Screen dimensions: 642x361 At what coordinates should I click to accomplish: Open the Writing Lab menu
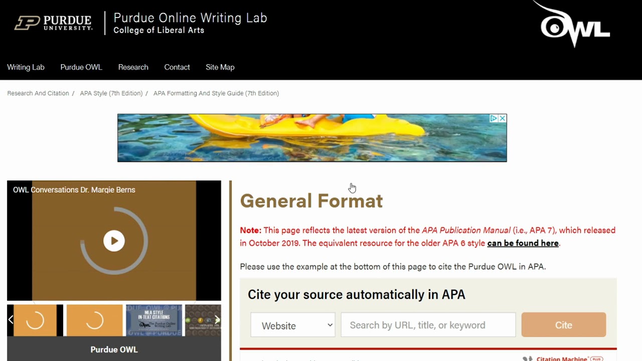(26, 67)
